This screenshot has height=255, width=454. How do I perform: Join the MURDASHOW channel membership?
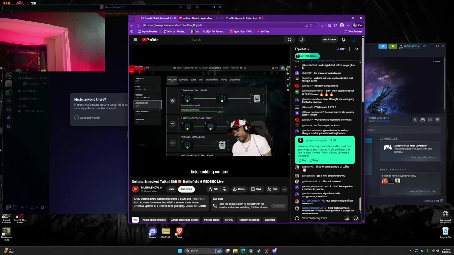[x=171, y=189]
